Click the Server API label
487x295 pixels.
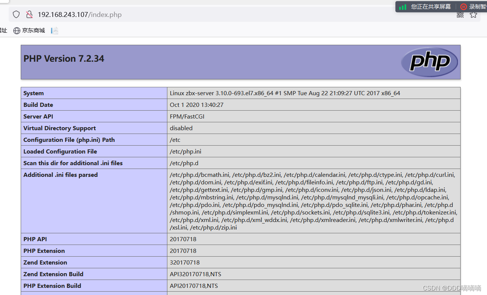coord(38,117)
